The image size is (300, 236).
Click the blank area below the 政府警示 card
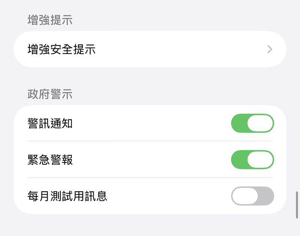tap(150, 225)
